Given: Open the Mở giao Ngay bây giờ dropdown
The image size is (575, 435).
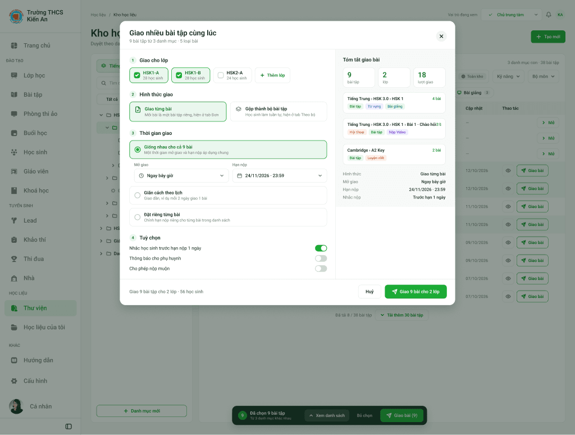Looking at the screenshot, I should click(181, 176).
